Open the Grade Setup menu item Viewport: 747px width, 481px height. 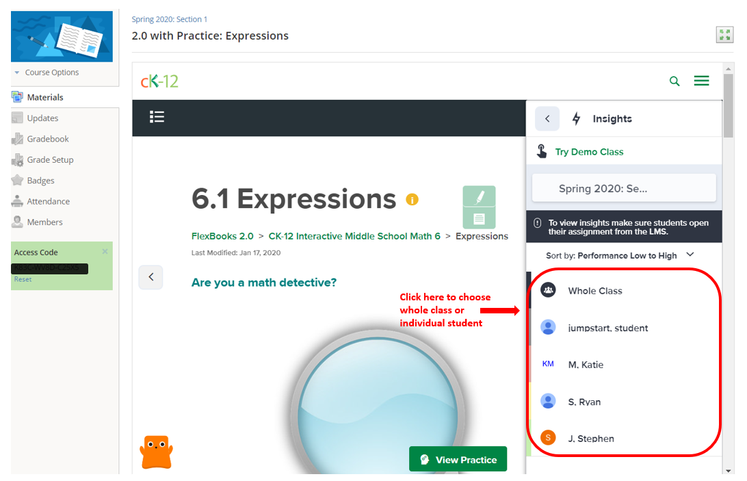pyautogui.click(x=50, y=159)
